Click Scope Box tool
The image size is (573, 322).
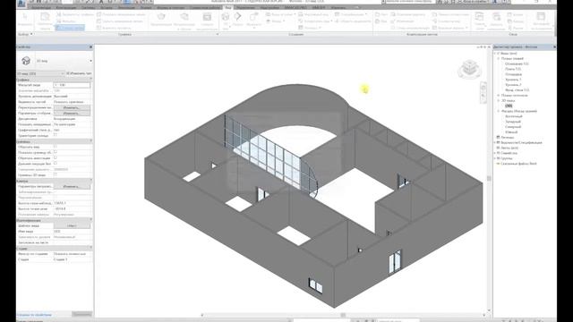tap(353, 21)
